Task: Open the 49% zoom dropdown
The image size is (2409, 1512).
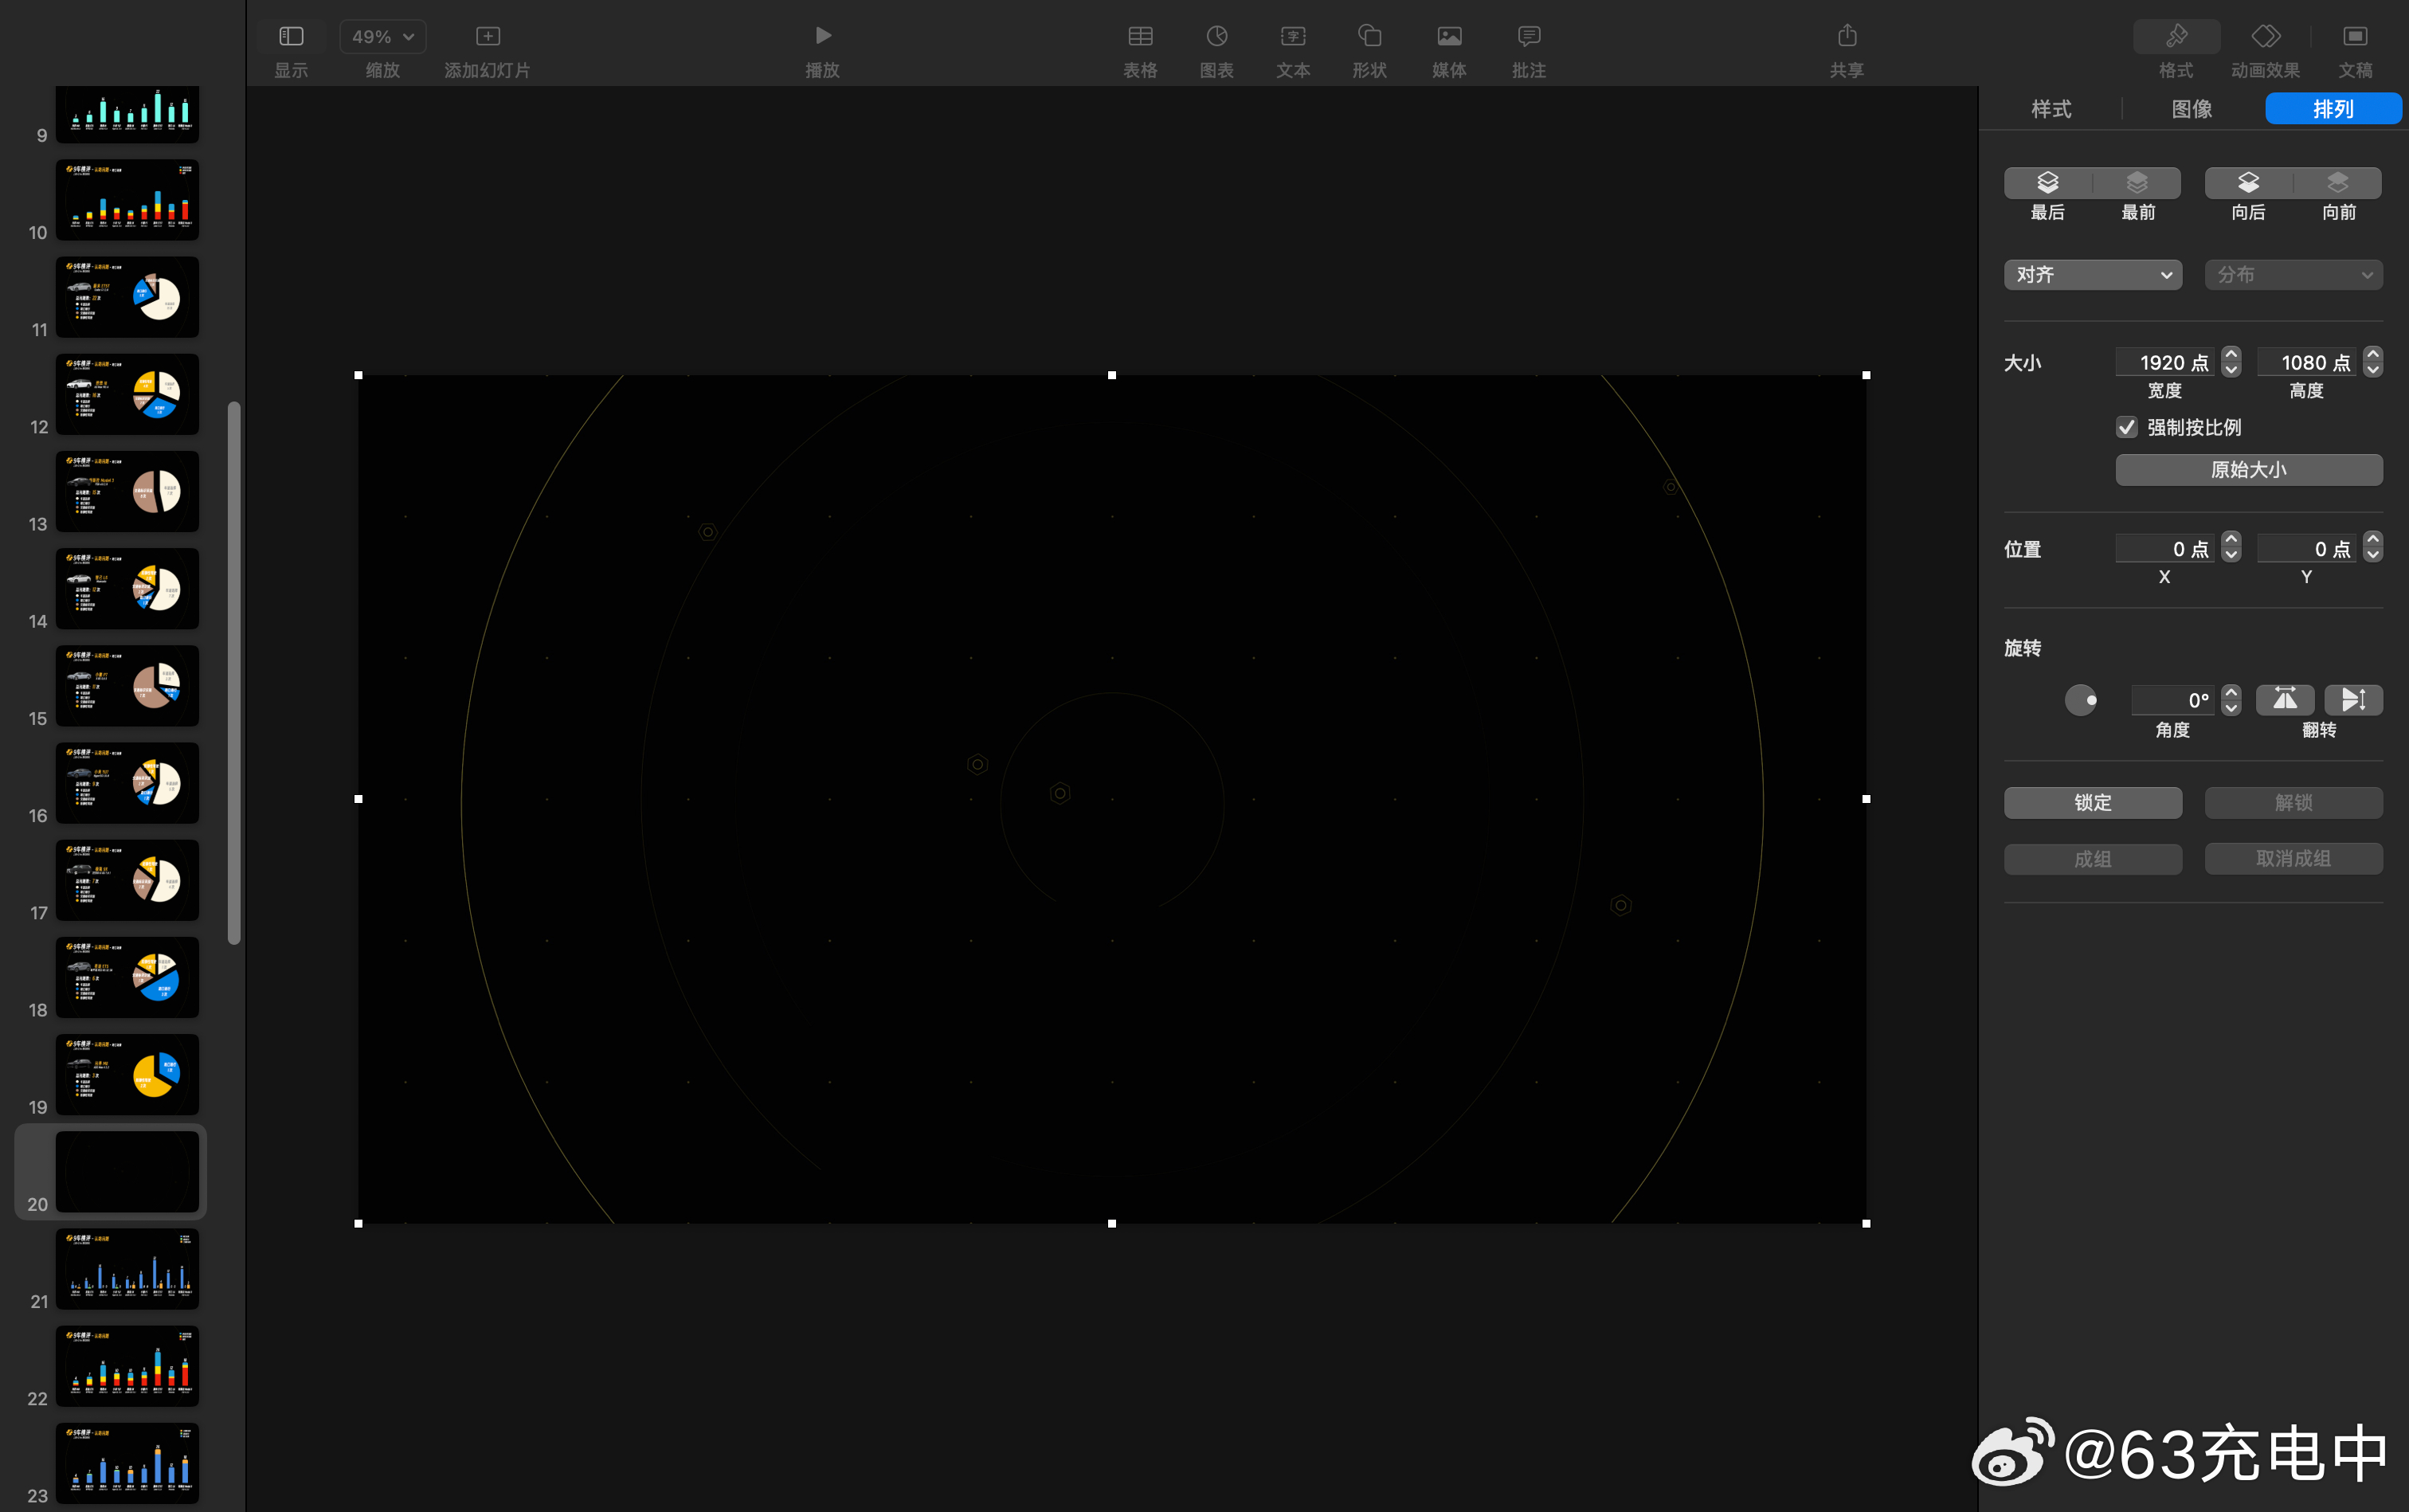Action: tap(382, 36)
